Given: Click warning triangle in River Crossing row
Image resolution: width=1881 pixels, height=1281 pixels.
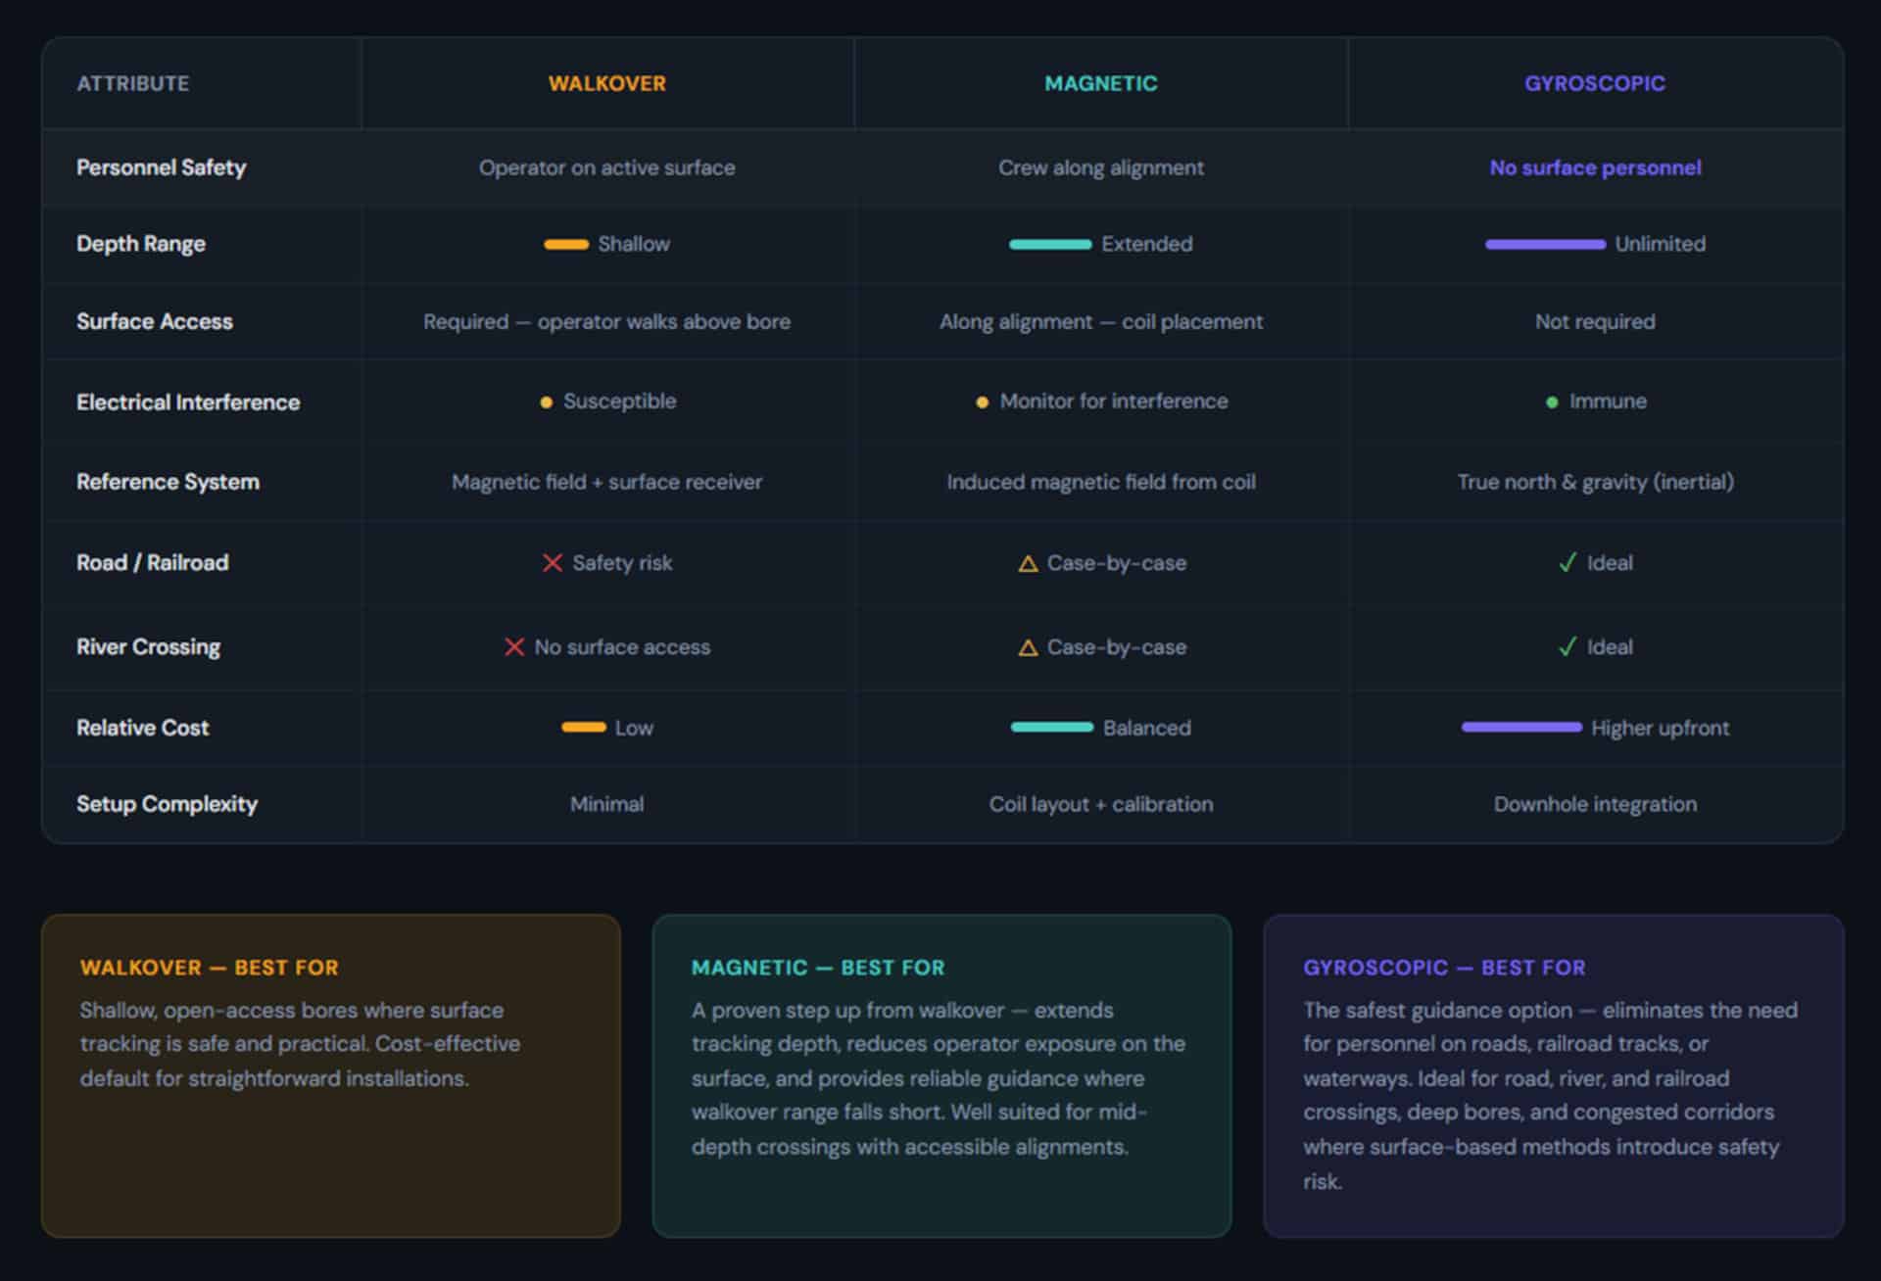Looking at the screenshot, I should tap(1028, 648).
